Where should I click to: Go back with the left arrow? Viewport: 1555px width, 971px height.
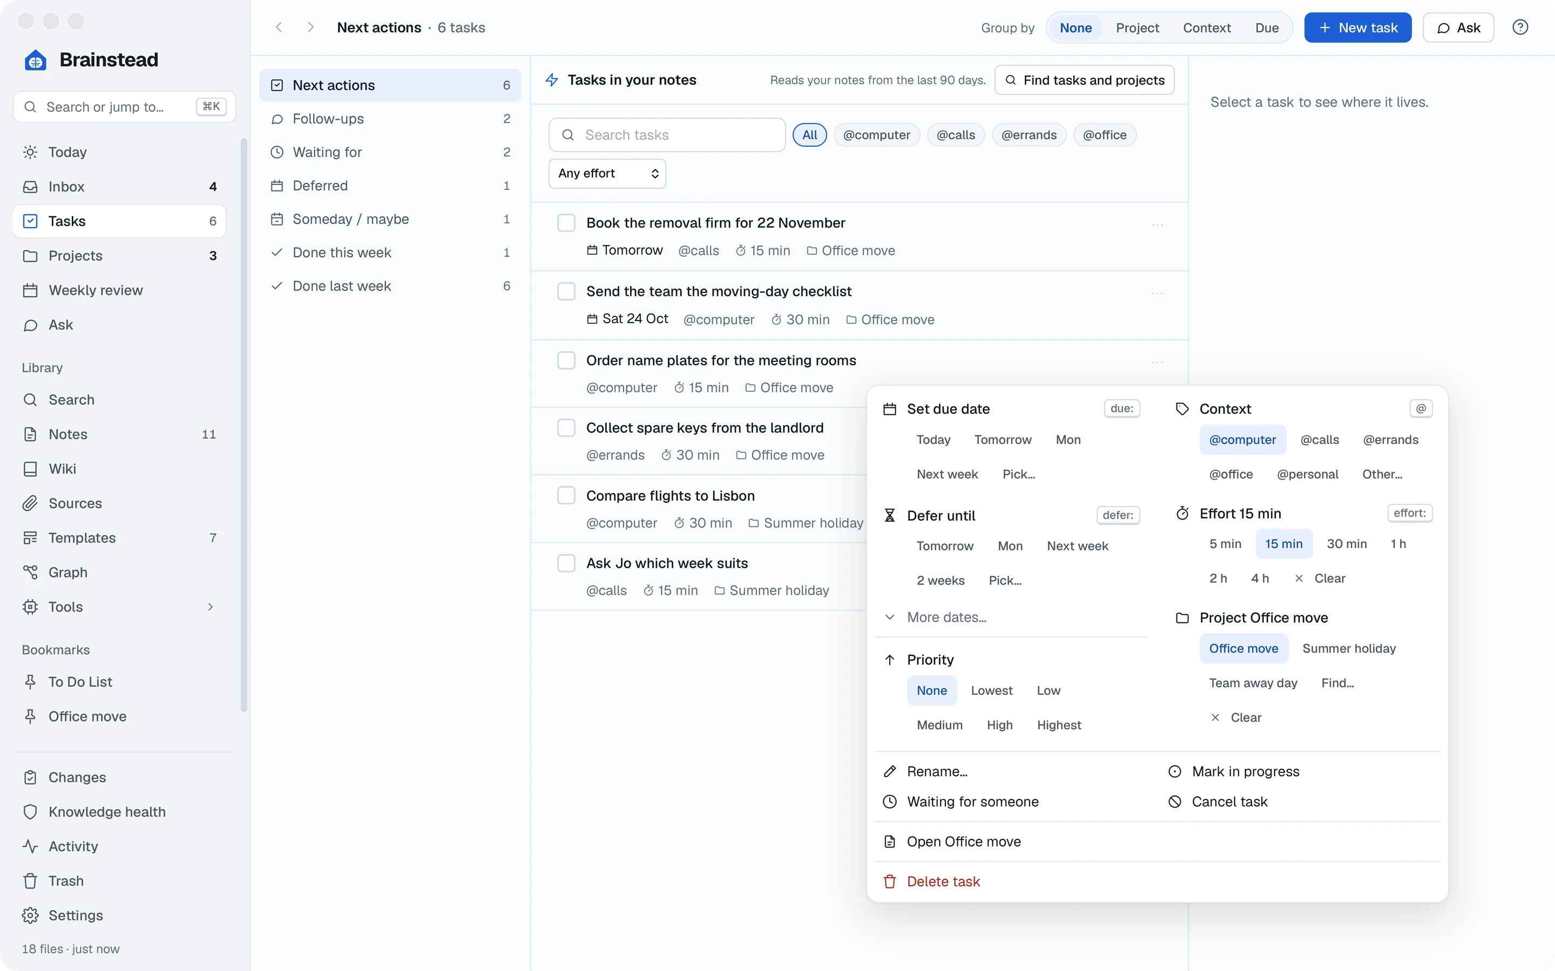(x=279, y=28)
